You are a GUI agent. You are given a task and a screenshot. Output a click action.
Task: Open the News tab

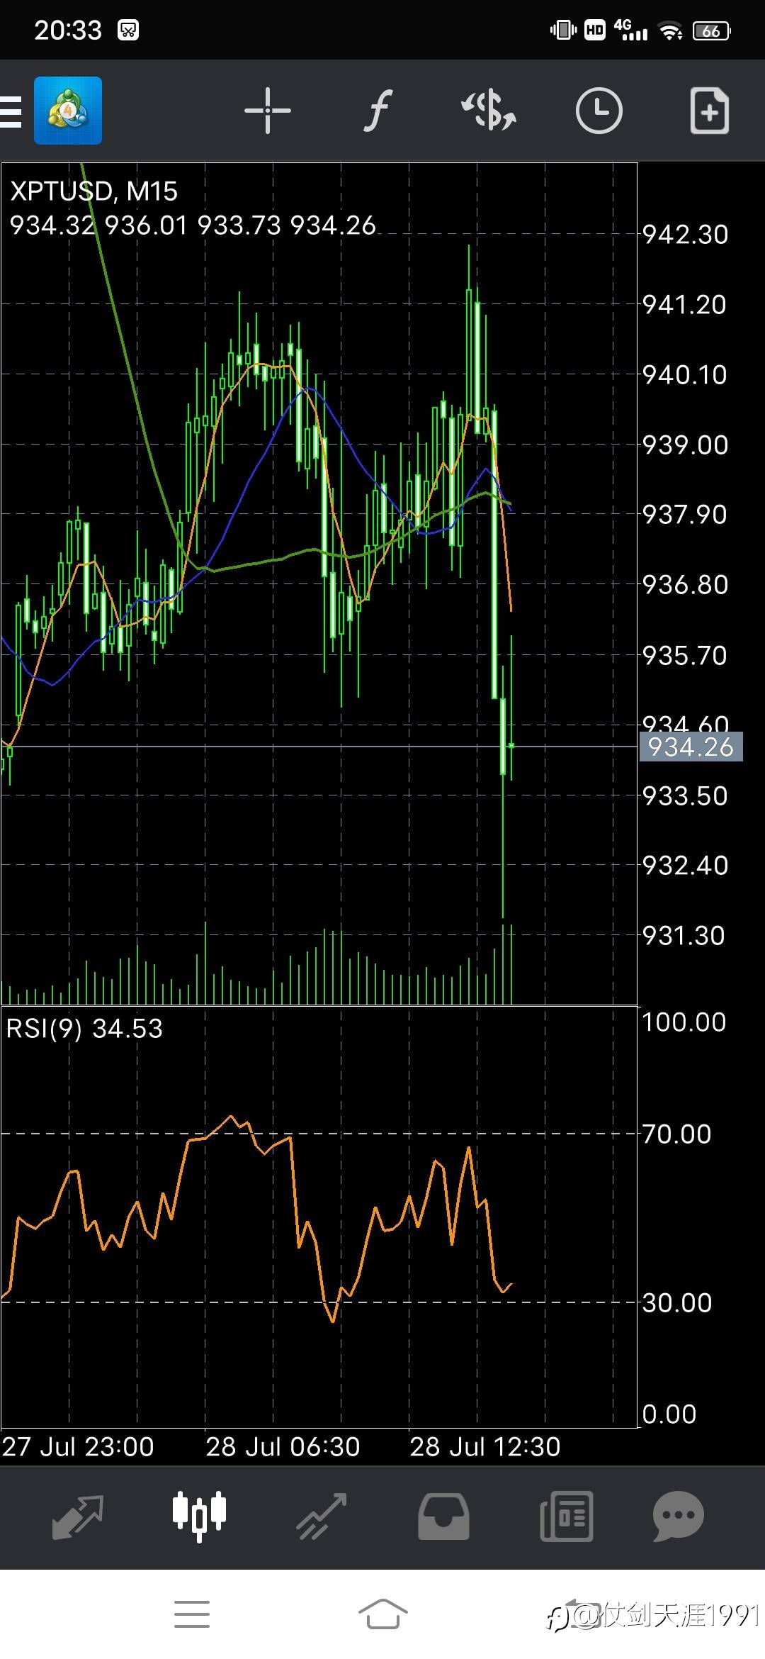click(566, 1516)
